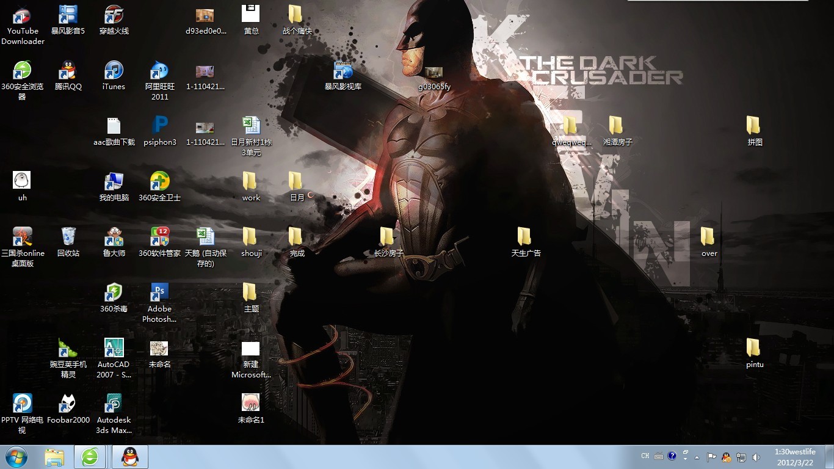The image size is (834, 469).
Task: Launch PPTV 网络电视 shortcut
Action: pos(23,414)
